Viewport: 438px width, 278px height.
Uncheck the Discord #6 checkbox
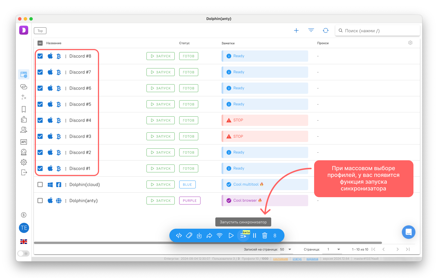point(40,88)
